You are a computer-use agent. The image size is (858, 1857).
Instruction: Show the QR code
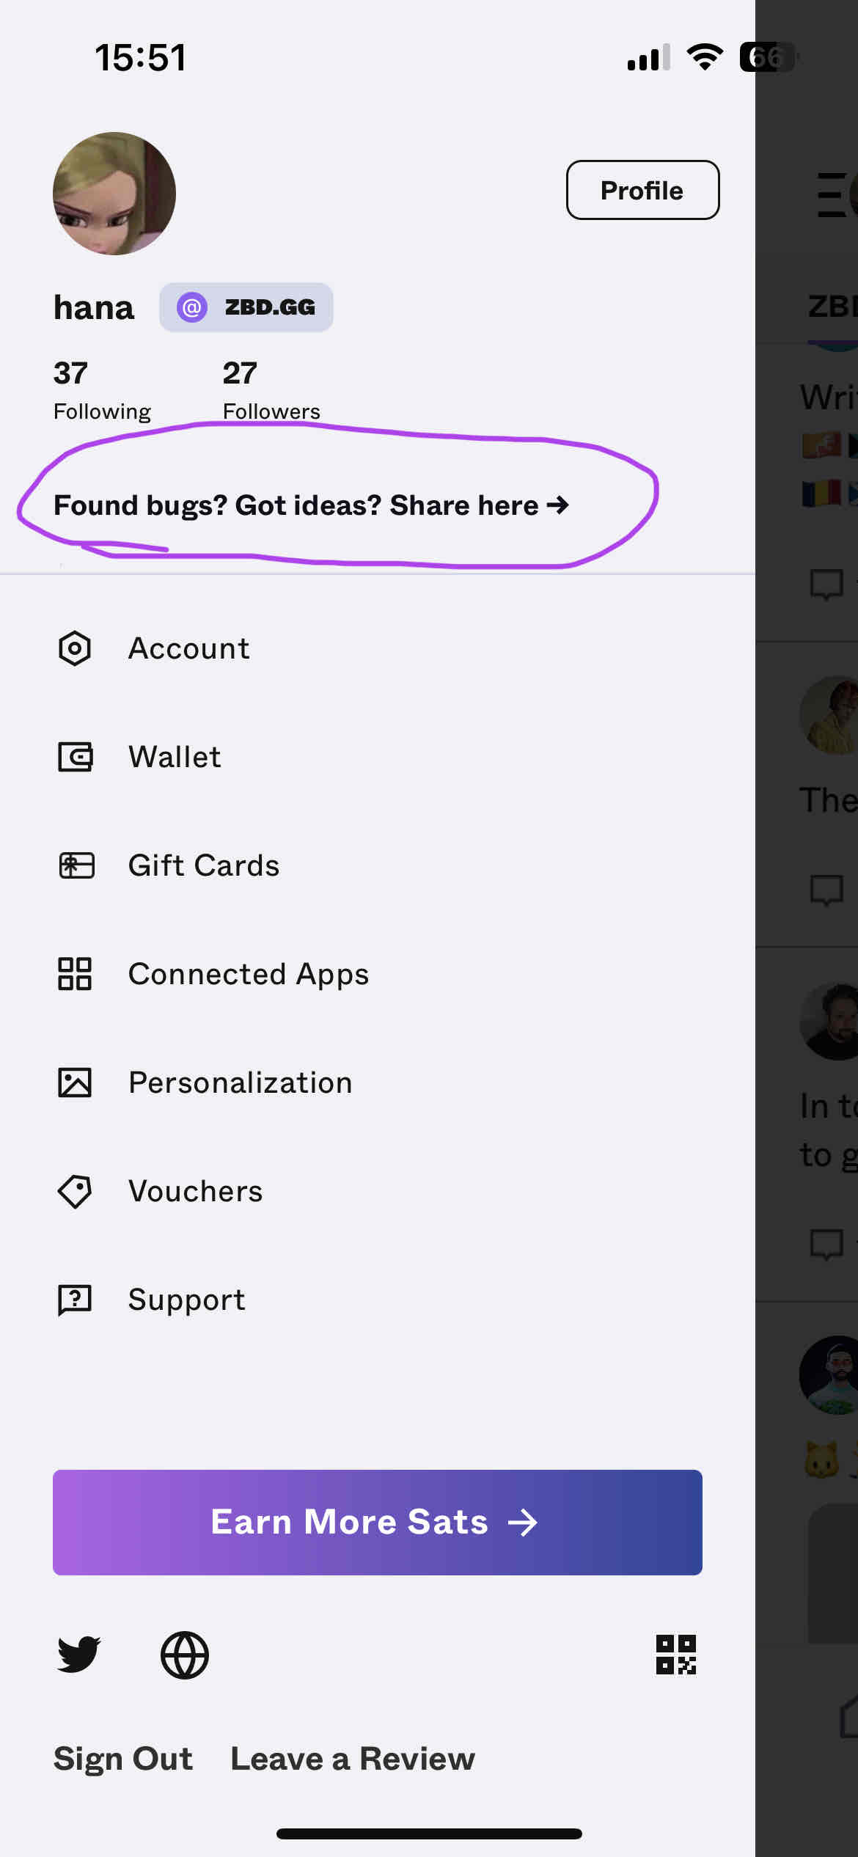675,1655
